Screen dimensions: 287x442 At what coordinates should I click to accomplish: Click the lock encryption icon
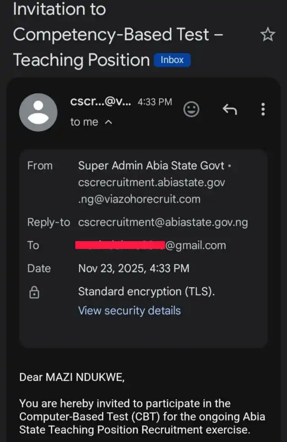coord(34,293)
